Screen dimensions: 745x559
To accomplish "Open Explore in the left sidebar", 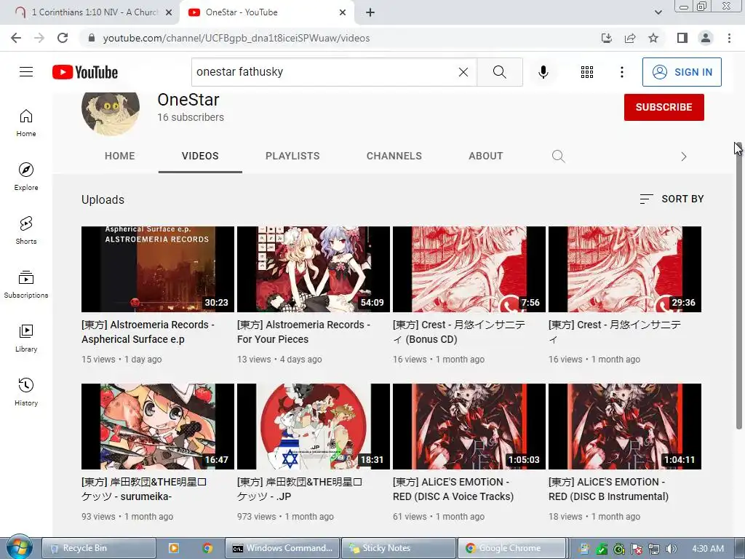I will 26,176.
